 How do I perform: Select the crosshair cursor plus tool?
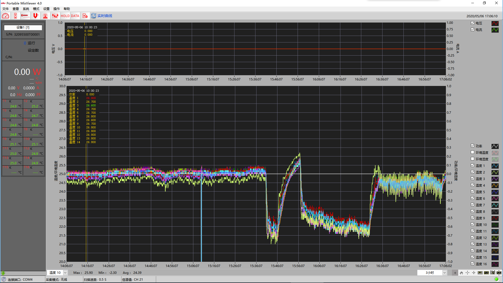coord(455,273)
